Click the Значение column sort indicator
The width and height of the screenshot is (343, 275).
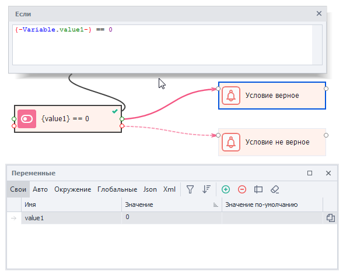215,205
